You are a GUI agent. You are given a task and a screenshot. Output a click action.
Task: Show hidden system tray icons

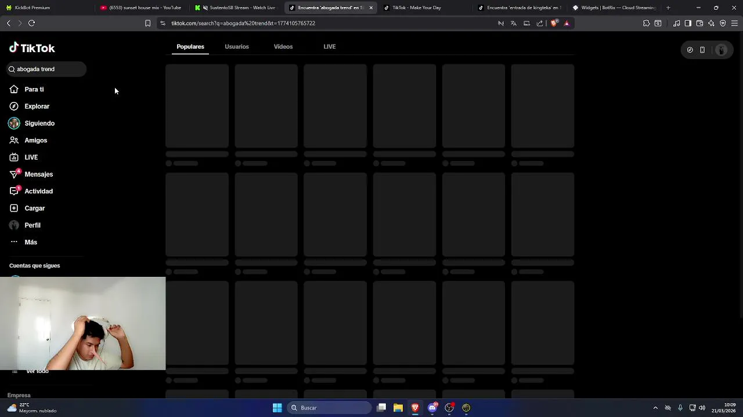(x=655, y=408)
